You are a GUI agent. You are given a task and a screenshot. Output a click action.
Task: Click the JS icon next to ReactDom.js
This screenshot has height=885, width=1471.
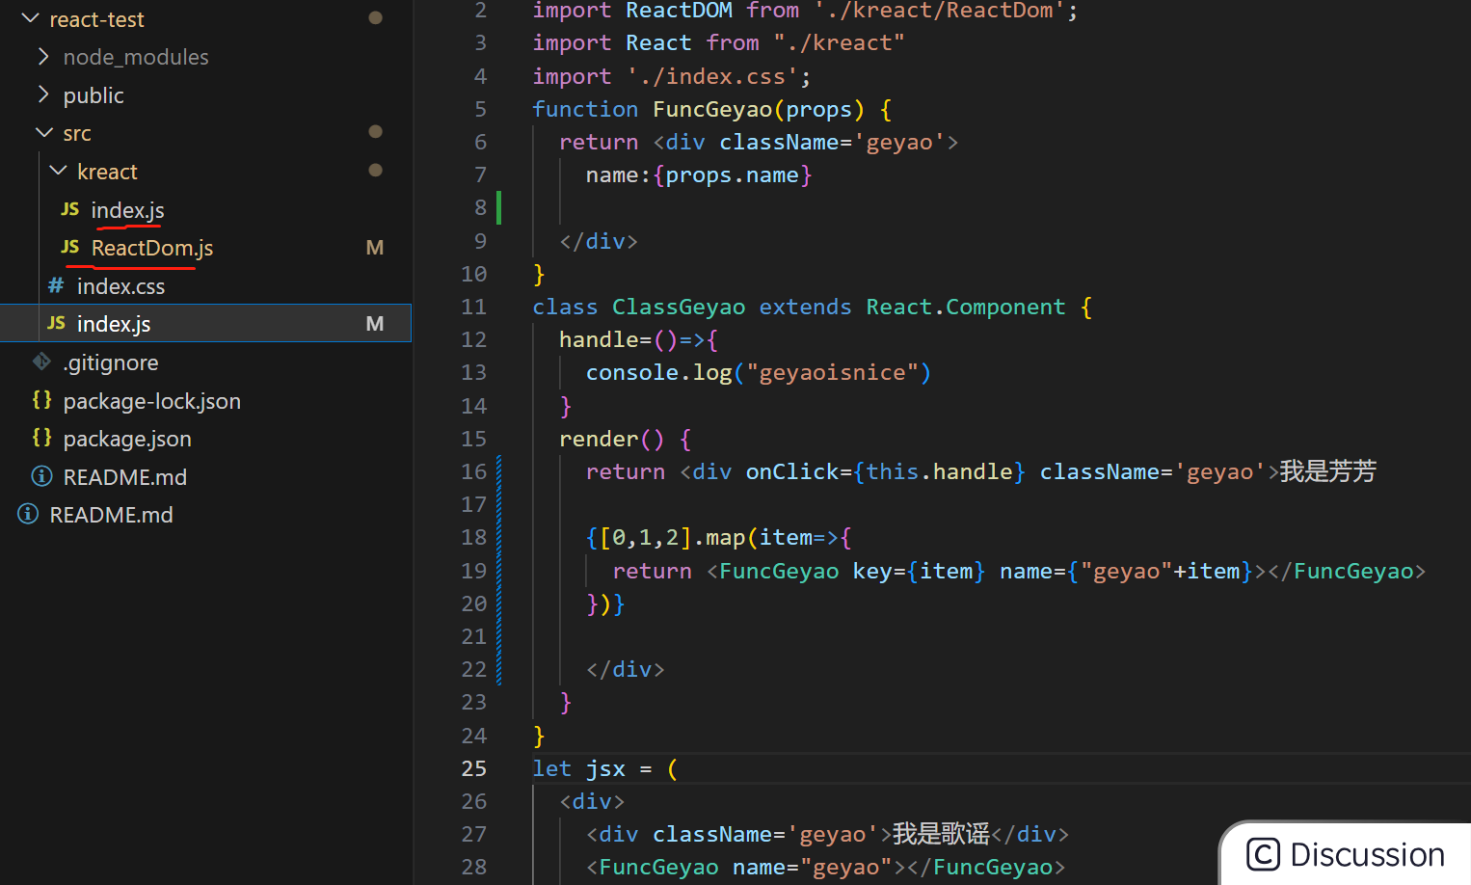pyautogui.click(x=69, y=248)
